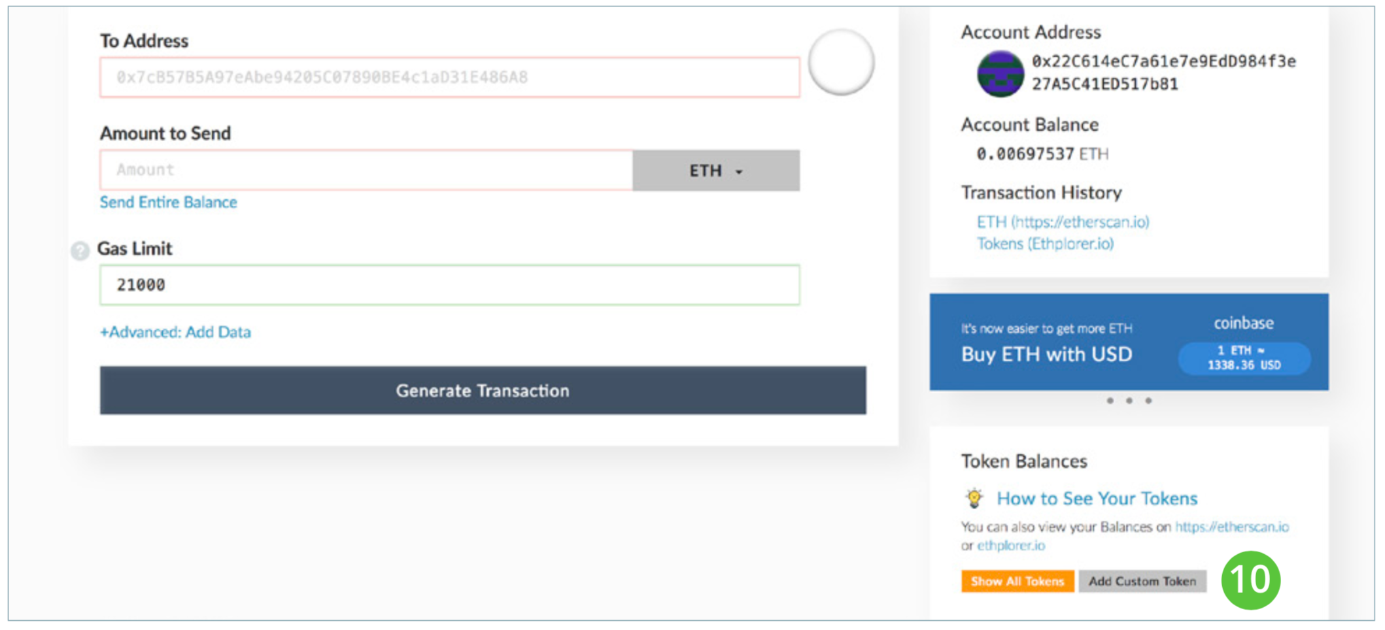Click the 1 ETH price button in banner
The width and height of the screenshot is (1385, 630).
pyautogui.click(x=1244, y=358)
